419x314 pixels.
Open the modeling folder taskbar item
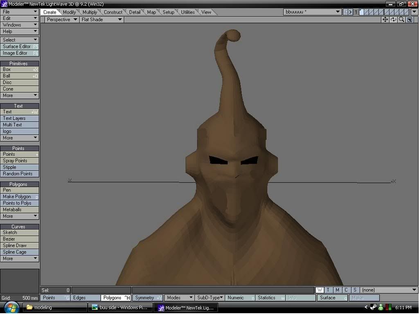(55, 307)
